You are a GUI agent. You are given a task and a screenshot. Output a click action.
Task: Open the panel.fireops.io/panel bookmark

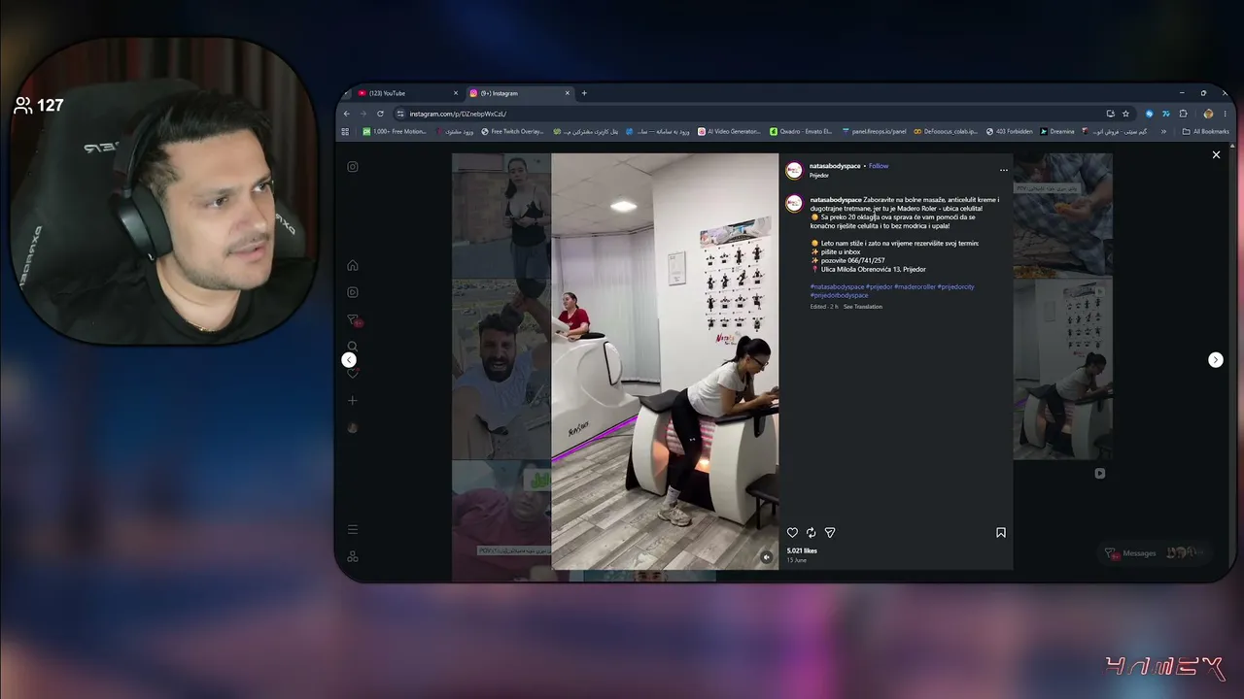(874, 132)
